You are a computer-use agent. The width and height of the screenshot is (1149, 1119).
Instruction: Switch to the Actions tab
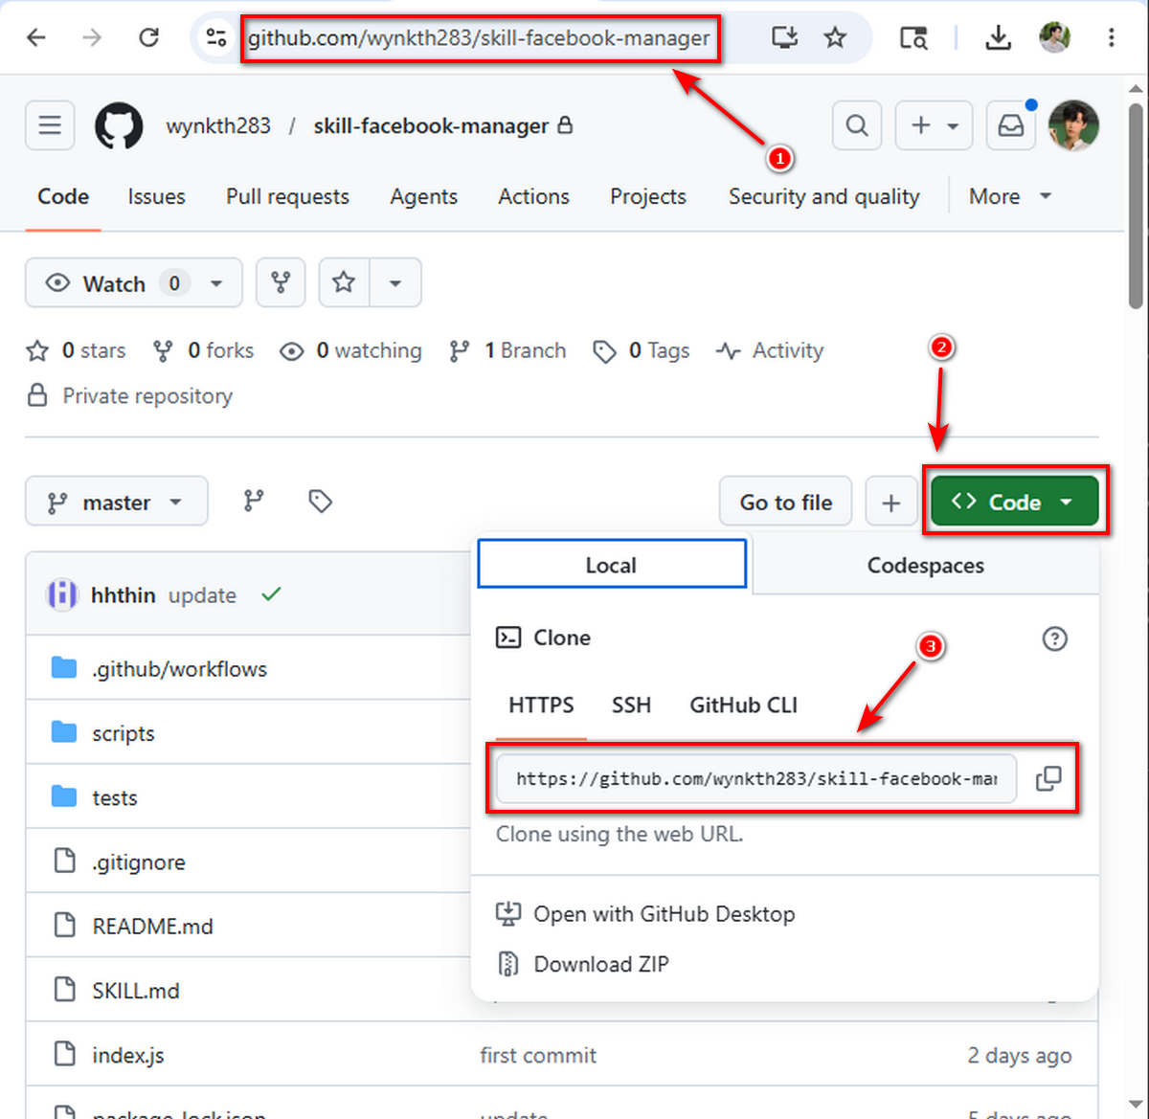[x=533, y=196]
